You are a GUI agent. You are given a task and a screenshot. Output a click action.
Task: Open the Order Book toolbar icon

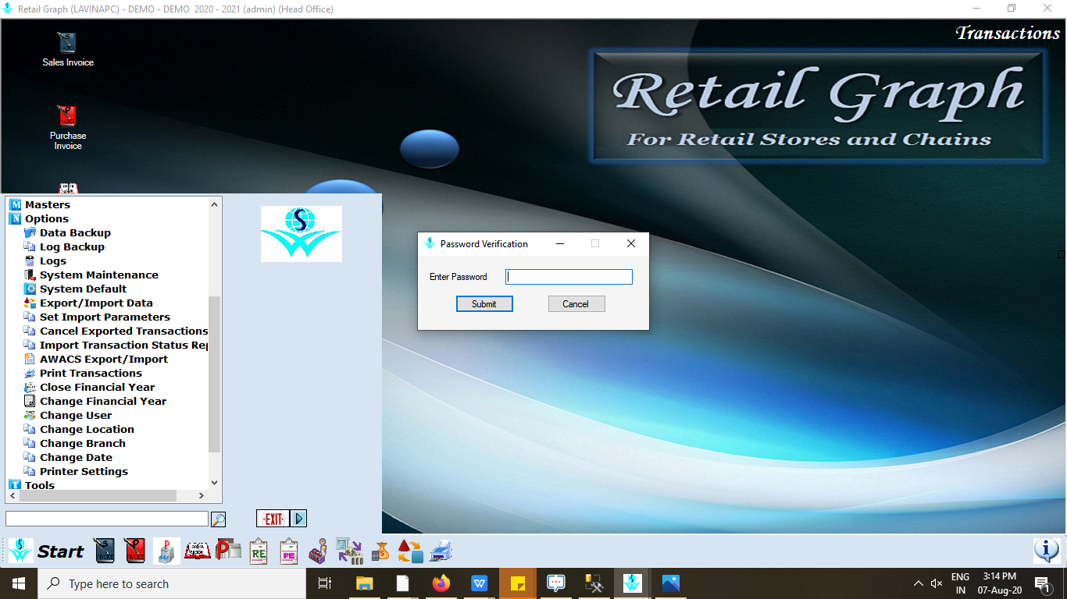pyautogui.click(x=198, y=551)
